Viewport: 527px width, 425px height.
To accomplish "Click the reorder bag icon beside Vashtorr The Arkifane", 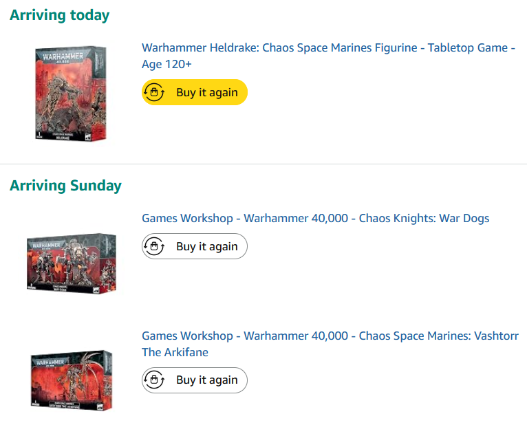I will [154, 380].
